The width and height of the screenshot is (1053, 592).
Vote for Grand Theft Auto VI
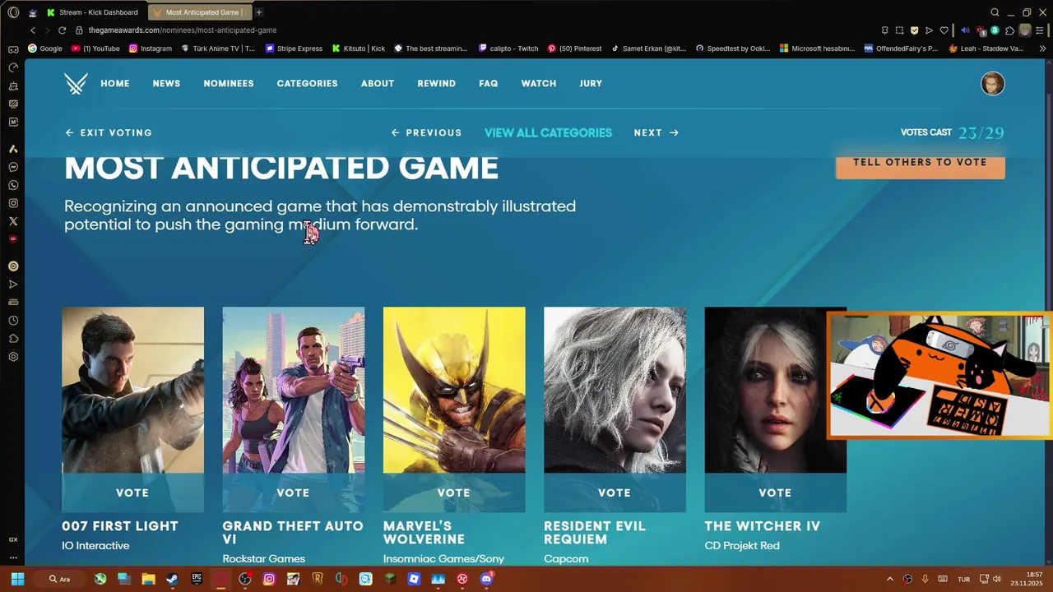(x=293, y=493)
